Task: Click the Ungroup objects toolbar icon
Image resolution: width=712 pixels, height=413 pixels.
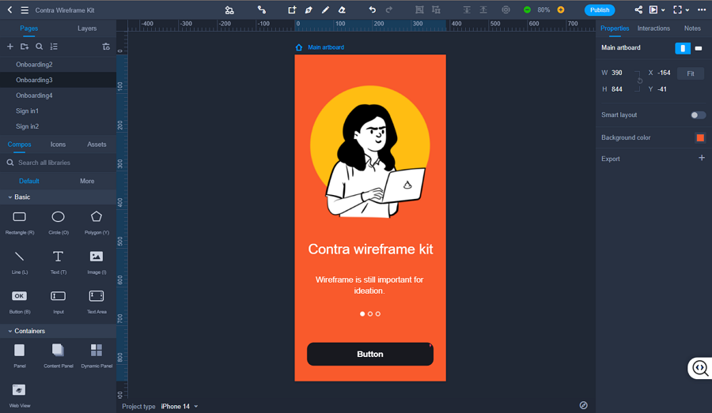Action: click(x=436, y=9)
